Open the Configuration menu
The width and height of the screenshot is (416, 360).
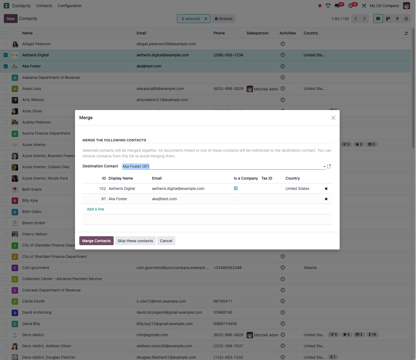pyautogui.click(x=70, y=6)
